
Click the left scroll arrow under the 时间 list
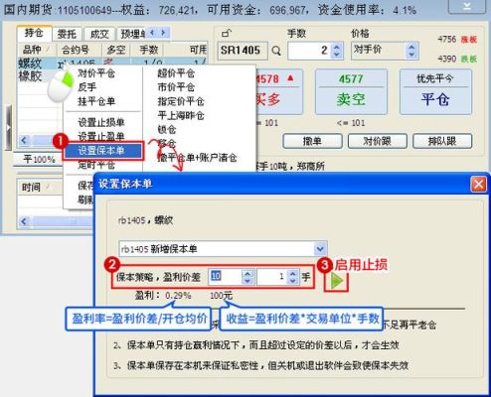coord(24,220)
